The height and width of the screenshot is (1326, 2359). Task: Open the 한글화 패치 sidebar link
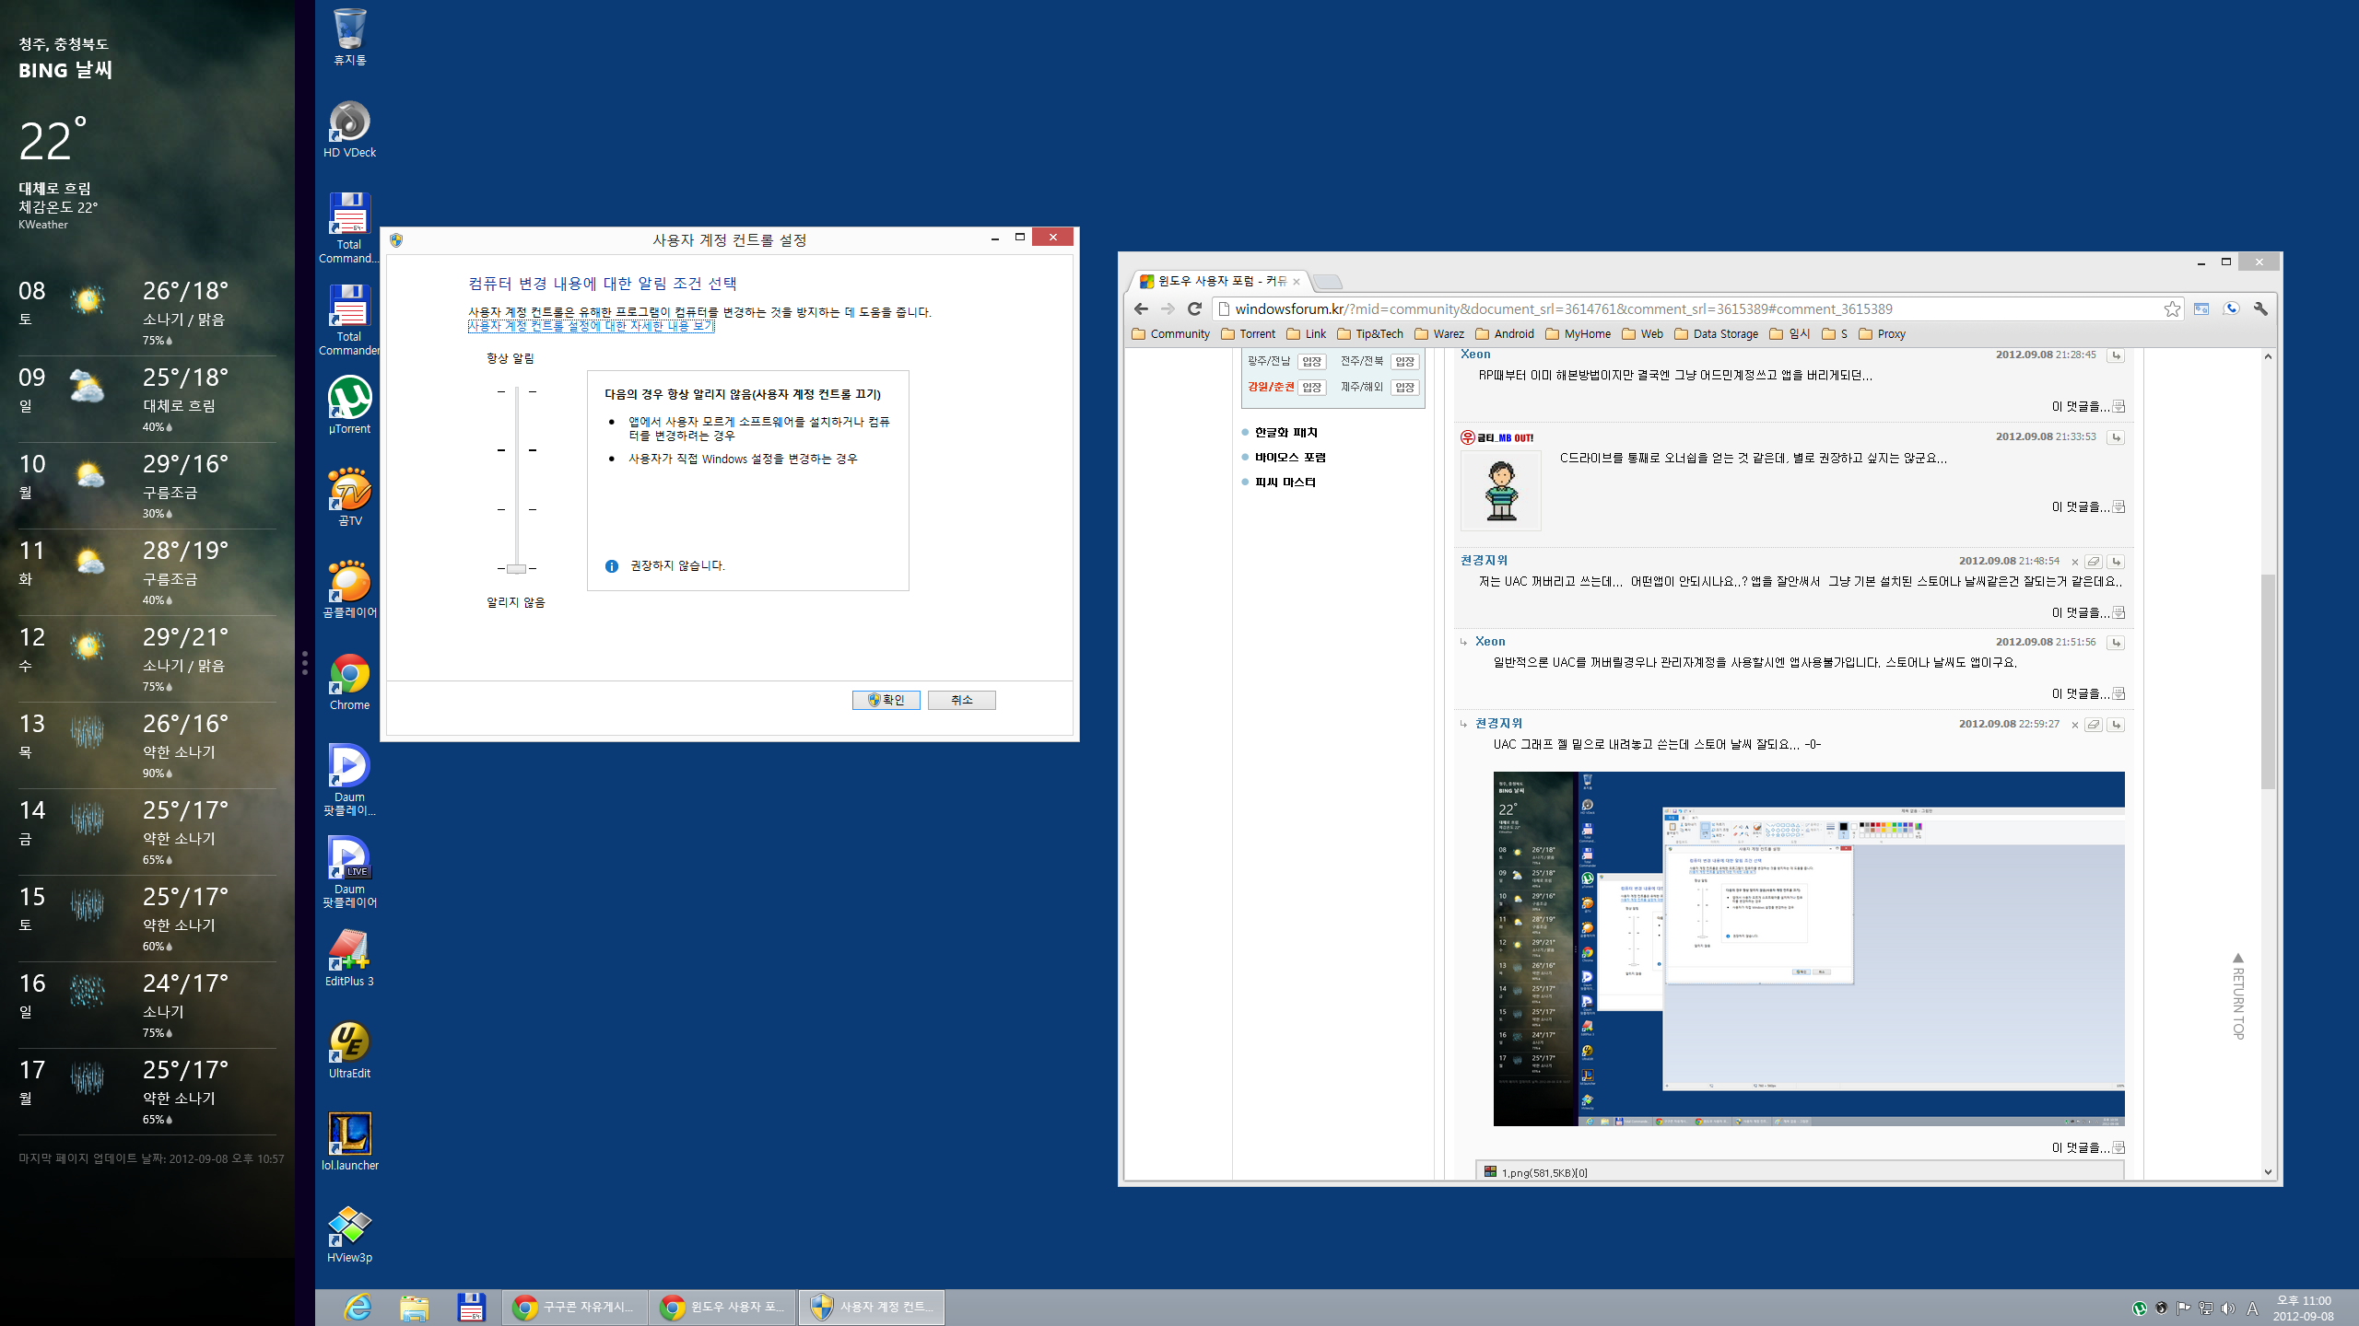tap(1285, 433)
